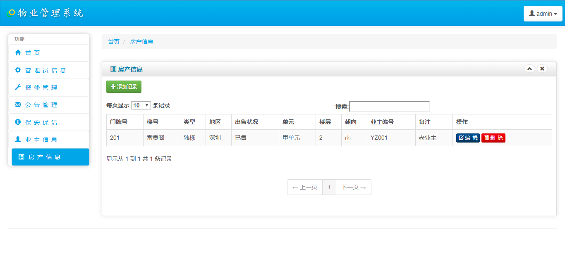
Task: Sort by the 单元 column header
Action: coord(297,122)
